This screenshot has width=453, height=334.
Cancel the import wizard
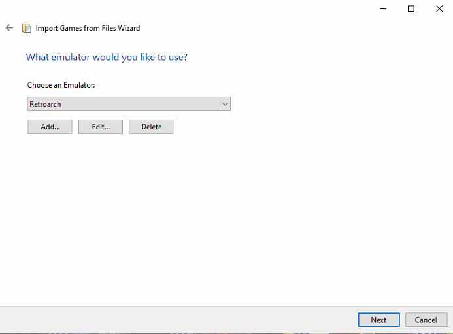tap(426, 320)
